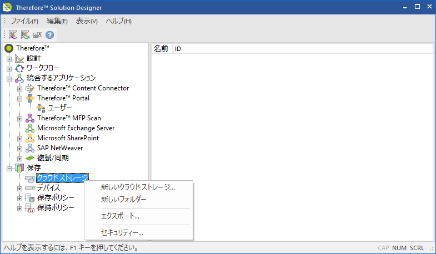Choose 新しいクラウド ストレージ... from context menu

[138, 187]
